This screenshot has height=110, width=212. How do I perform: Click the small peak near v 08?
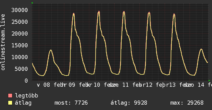click(x=51, y=50)
